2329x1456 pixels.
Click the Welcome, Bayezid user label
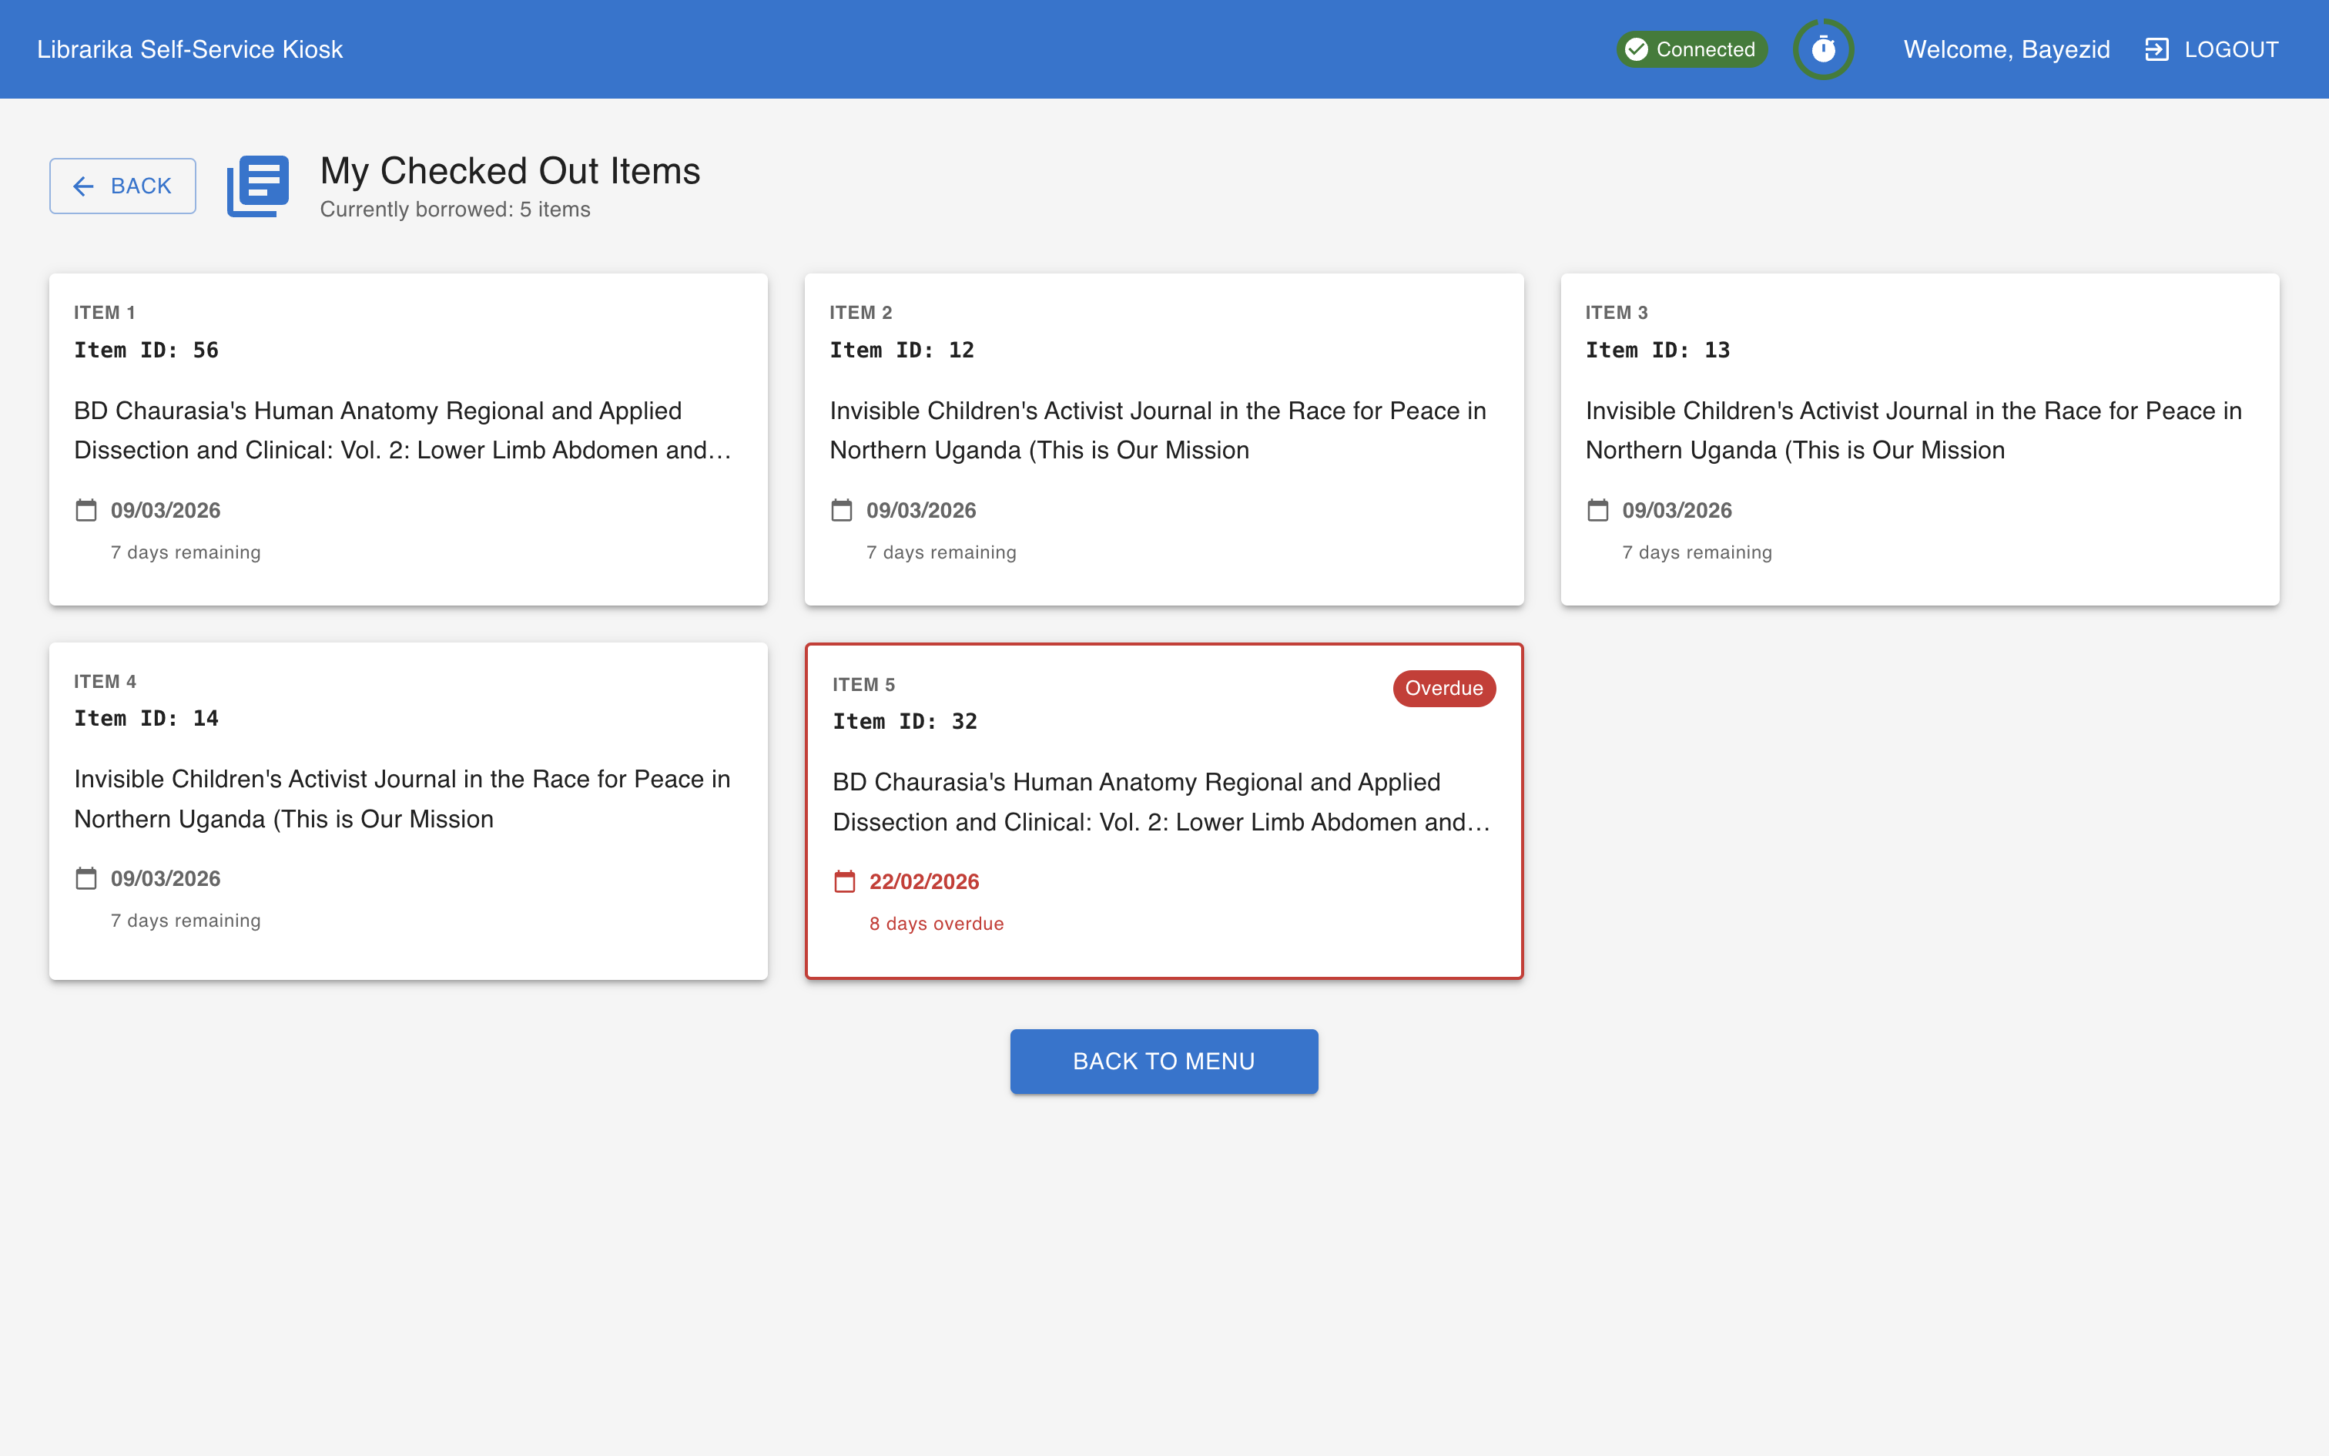click(x=2006, y=49)
